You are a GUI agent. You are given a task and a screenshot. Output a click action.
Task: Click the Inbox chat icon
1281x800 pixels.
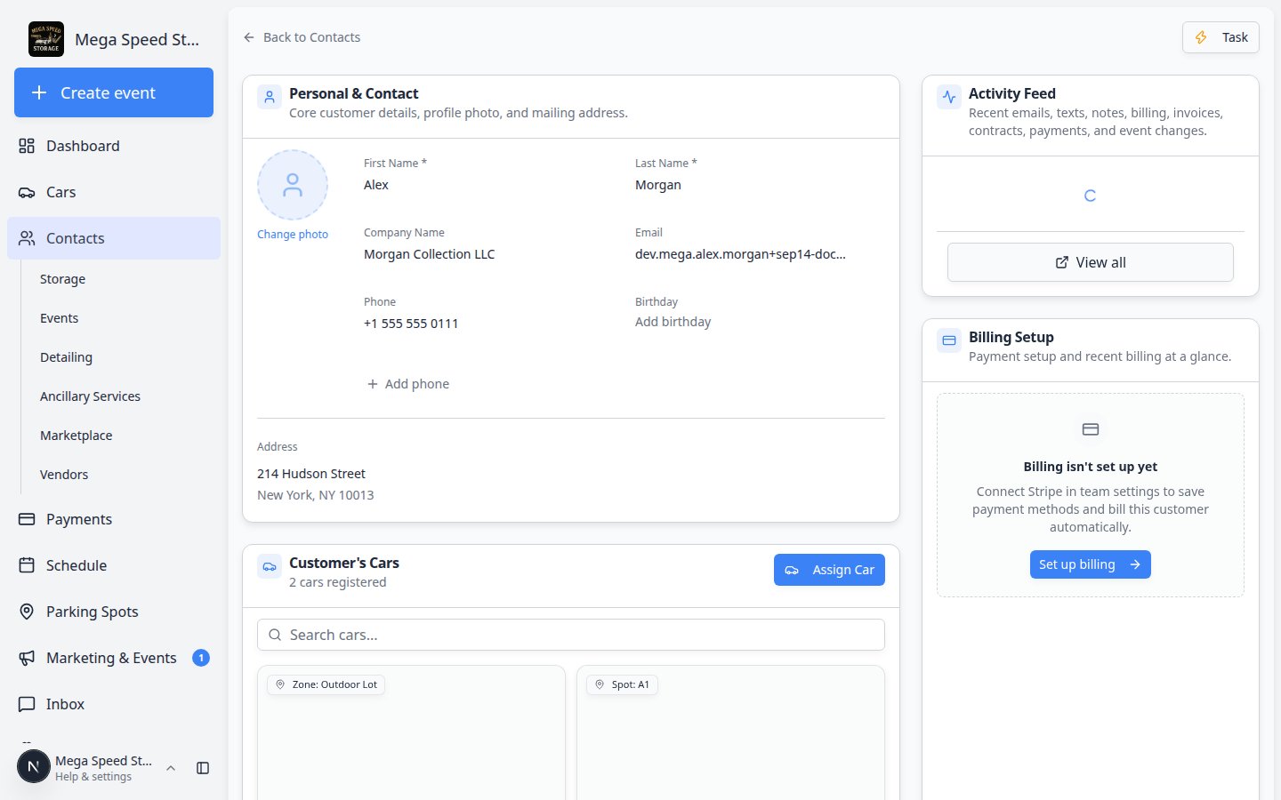pos(27,704)
